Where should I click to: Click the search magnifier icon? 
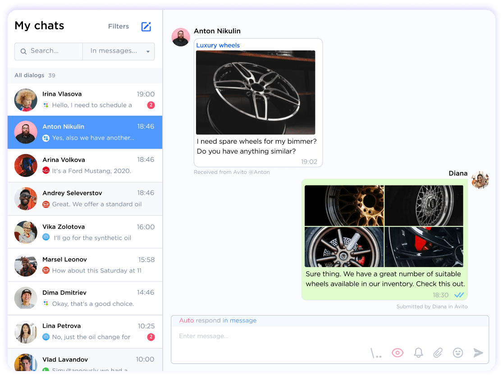23,51
